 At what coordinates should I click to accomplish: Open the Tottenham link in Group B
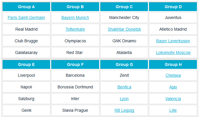75,29
